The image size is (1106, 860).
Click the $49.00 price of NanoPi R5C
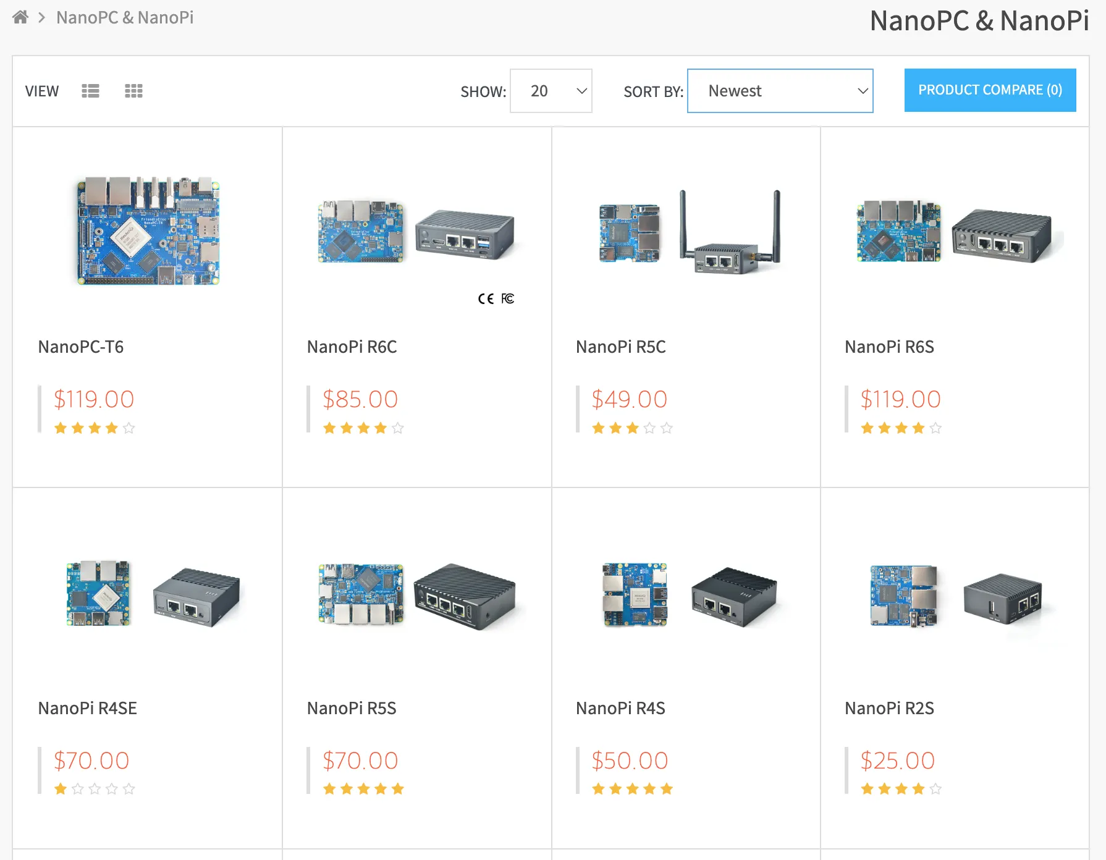[x=630, y=400]
